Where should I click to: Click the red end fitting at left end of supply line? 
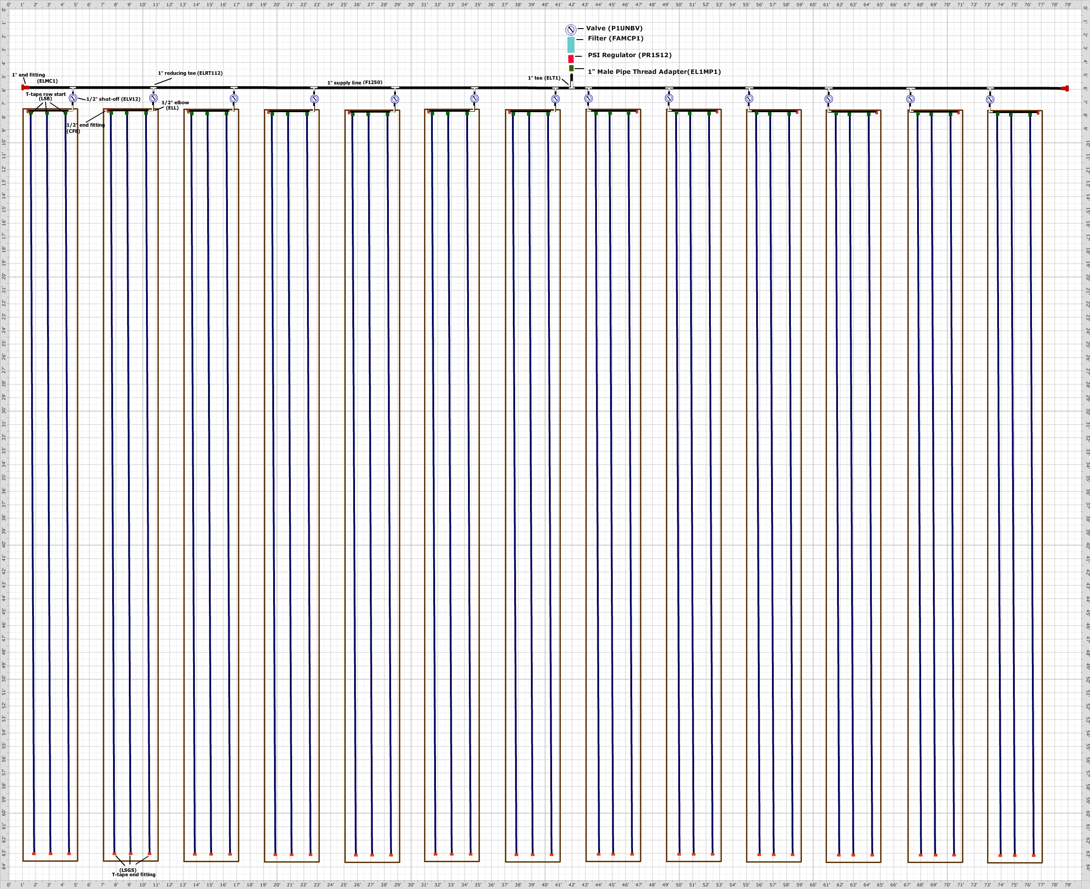24,88
